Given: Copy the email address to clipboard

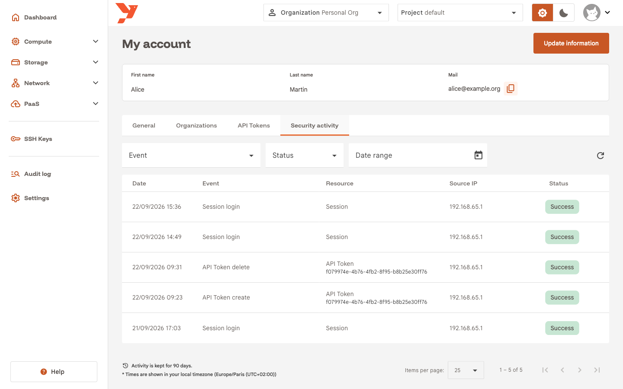Looking at the screenshot, I should tap(511, 89).
